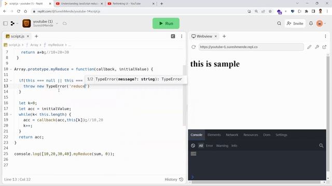Image resolution: width=332 pixels, height=186 pixels.
Task: Reload the browser page
Action: click(x=19, y=11)
